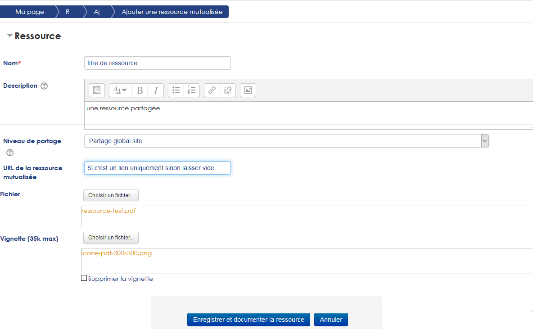Choose a file for the Fichier field

[x=111, y=195]
